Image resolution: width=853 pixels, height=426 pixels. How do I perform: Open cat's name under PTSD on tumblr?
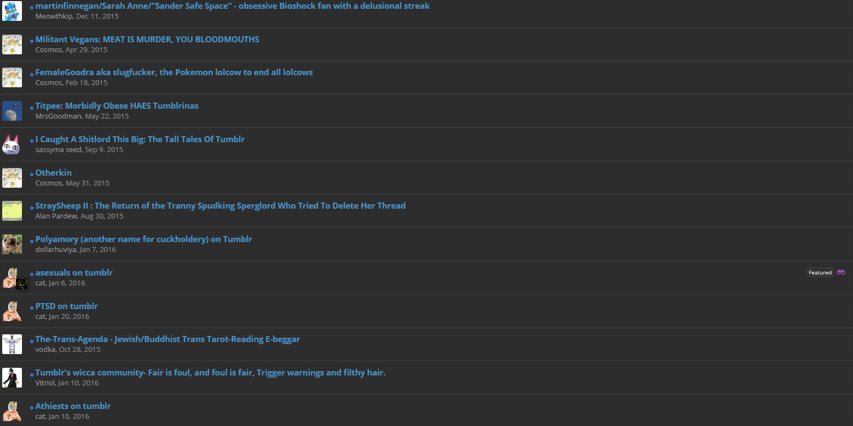41,317
